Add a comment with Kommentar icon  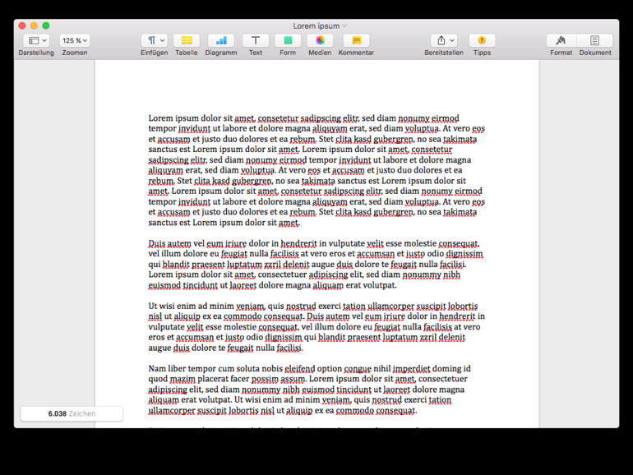(x=356, y=40)
